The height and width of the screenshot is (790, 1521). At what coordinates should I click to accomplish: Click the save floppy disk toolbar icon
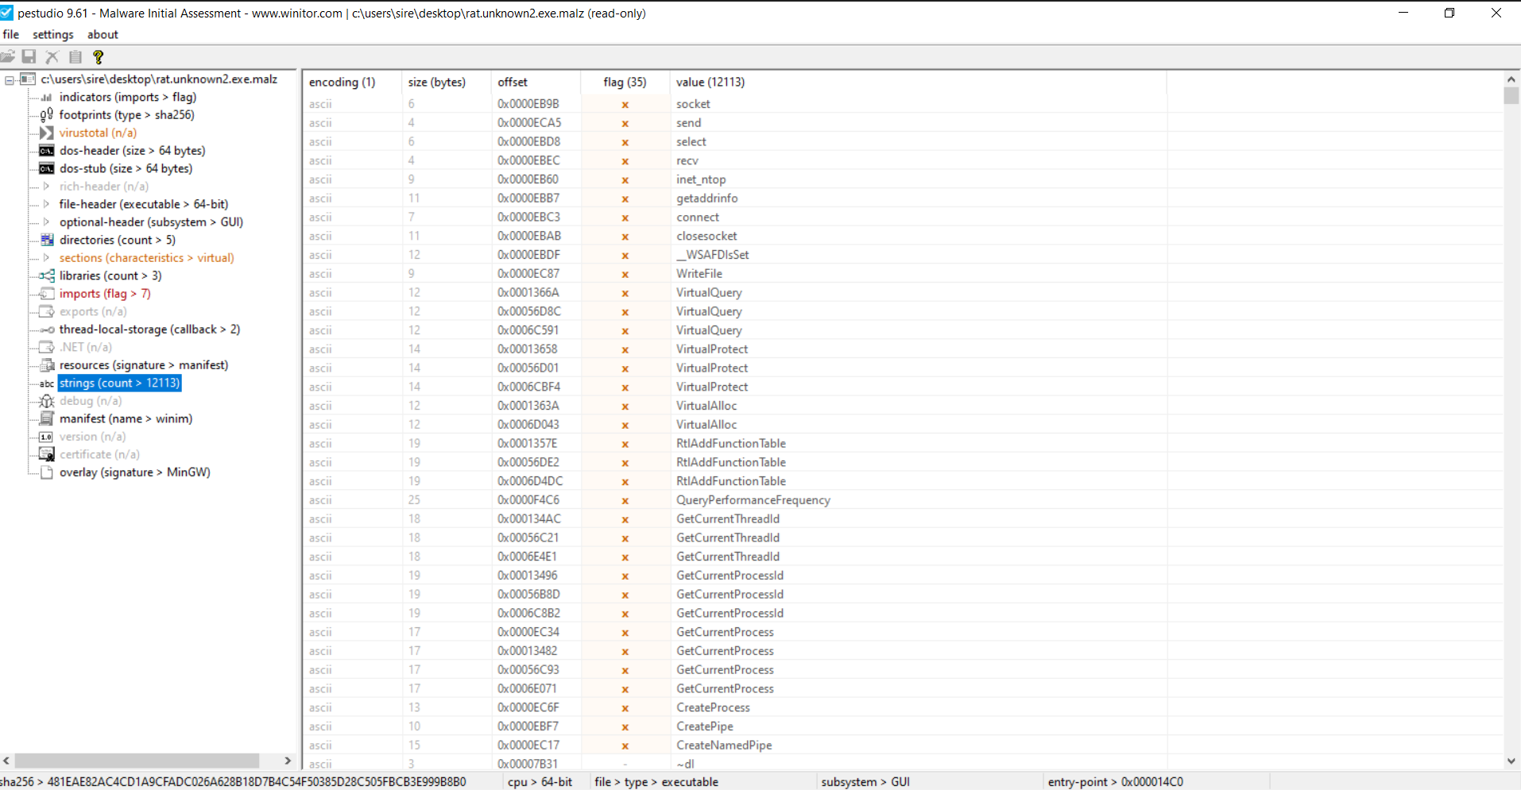click(29, 56)
